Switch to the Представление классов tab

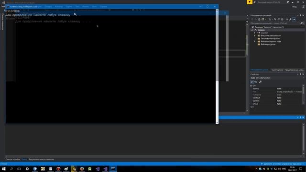294,70
